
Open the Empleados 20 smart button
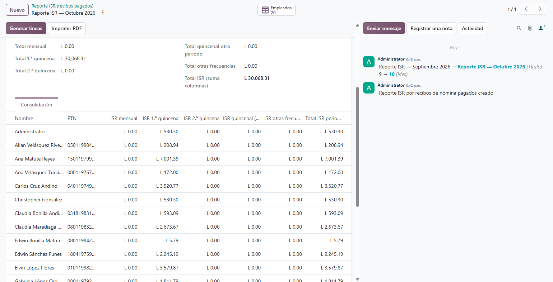click(x=276, y=10)
